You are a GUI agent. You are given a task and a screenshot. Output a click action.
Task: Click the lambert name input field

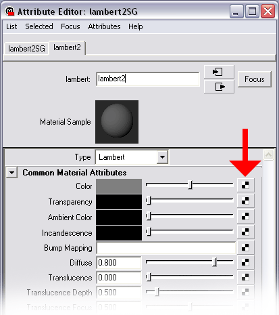148,79
